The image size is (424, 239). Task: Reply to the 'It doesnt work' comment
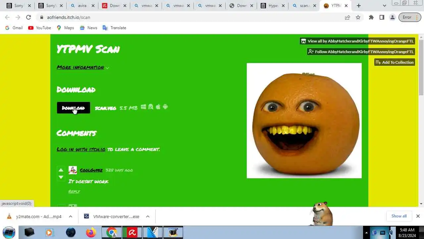(x=74, y=192)
